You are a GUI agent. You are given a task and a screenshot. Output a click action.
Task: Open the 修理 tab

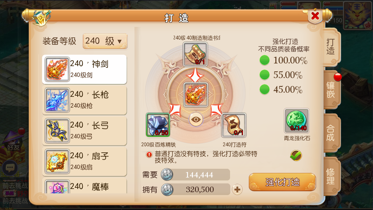point(332,176)
